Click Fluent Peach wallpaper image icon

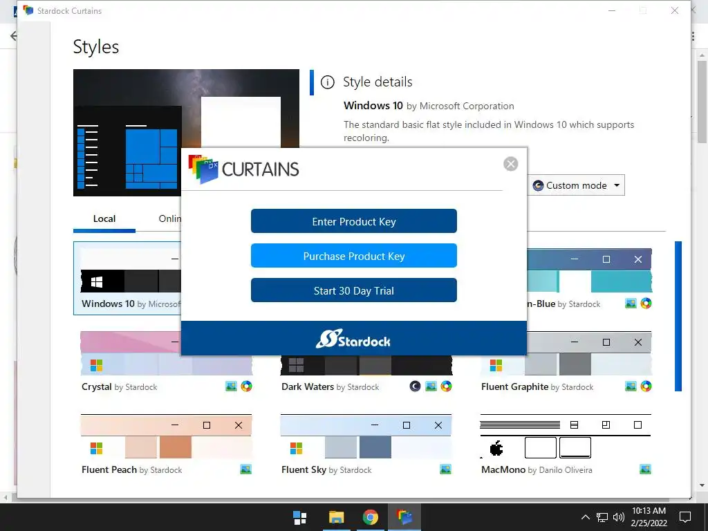246,469
